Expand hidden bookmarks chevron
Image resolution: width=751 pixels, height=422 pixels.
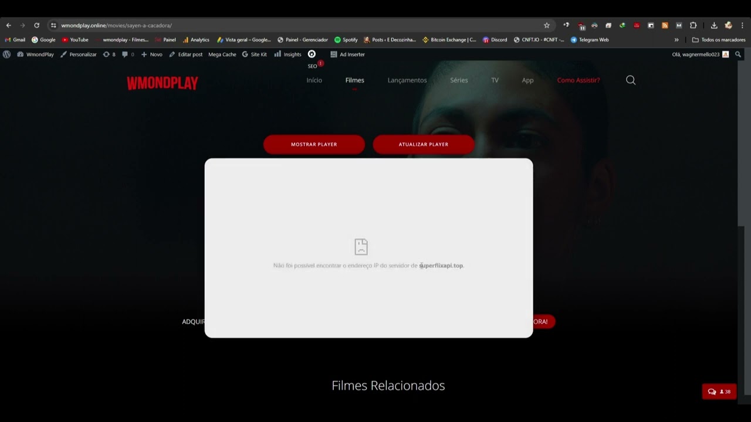click(x=676, y=40)
